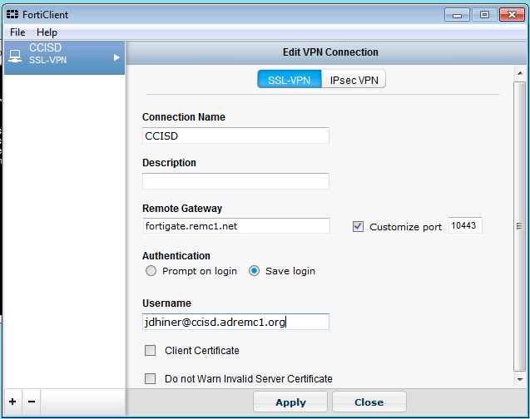530x419 pixels.
Task: Open the Help menu
Action: pyautogui.click(x=47, y=32)
